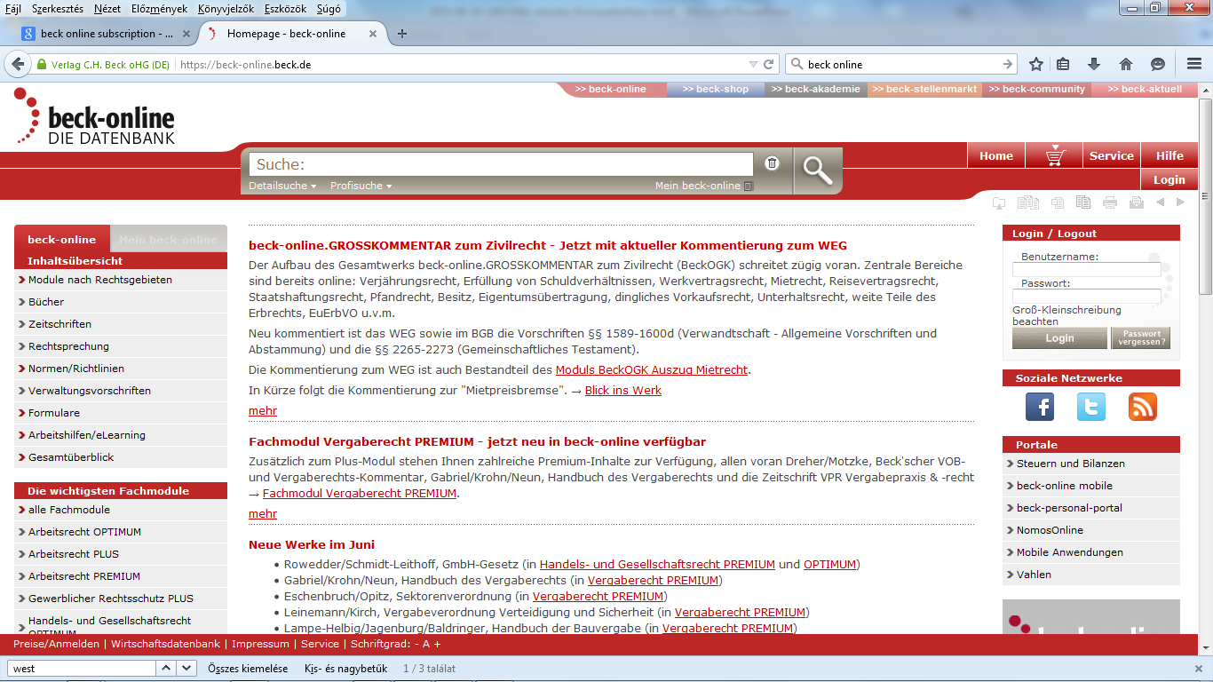Expand the Normen/Richtlinien sidebar entry
Screen dimensions: 1213x682
tap(121, 369)
